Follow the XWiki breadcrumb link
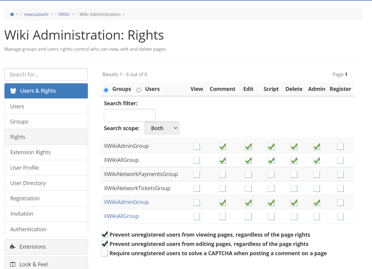Image resolution: width=372 pixels, height=269 pixels. (x=64, y=14)
